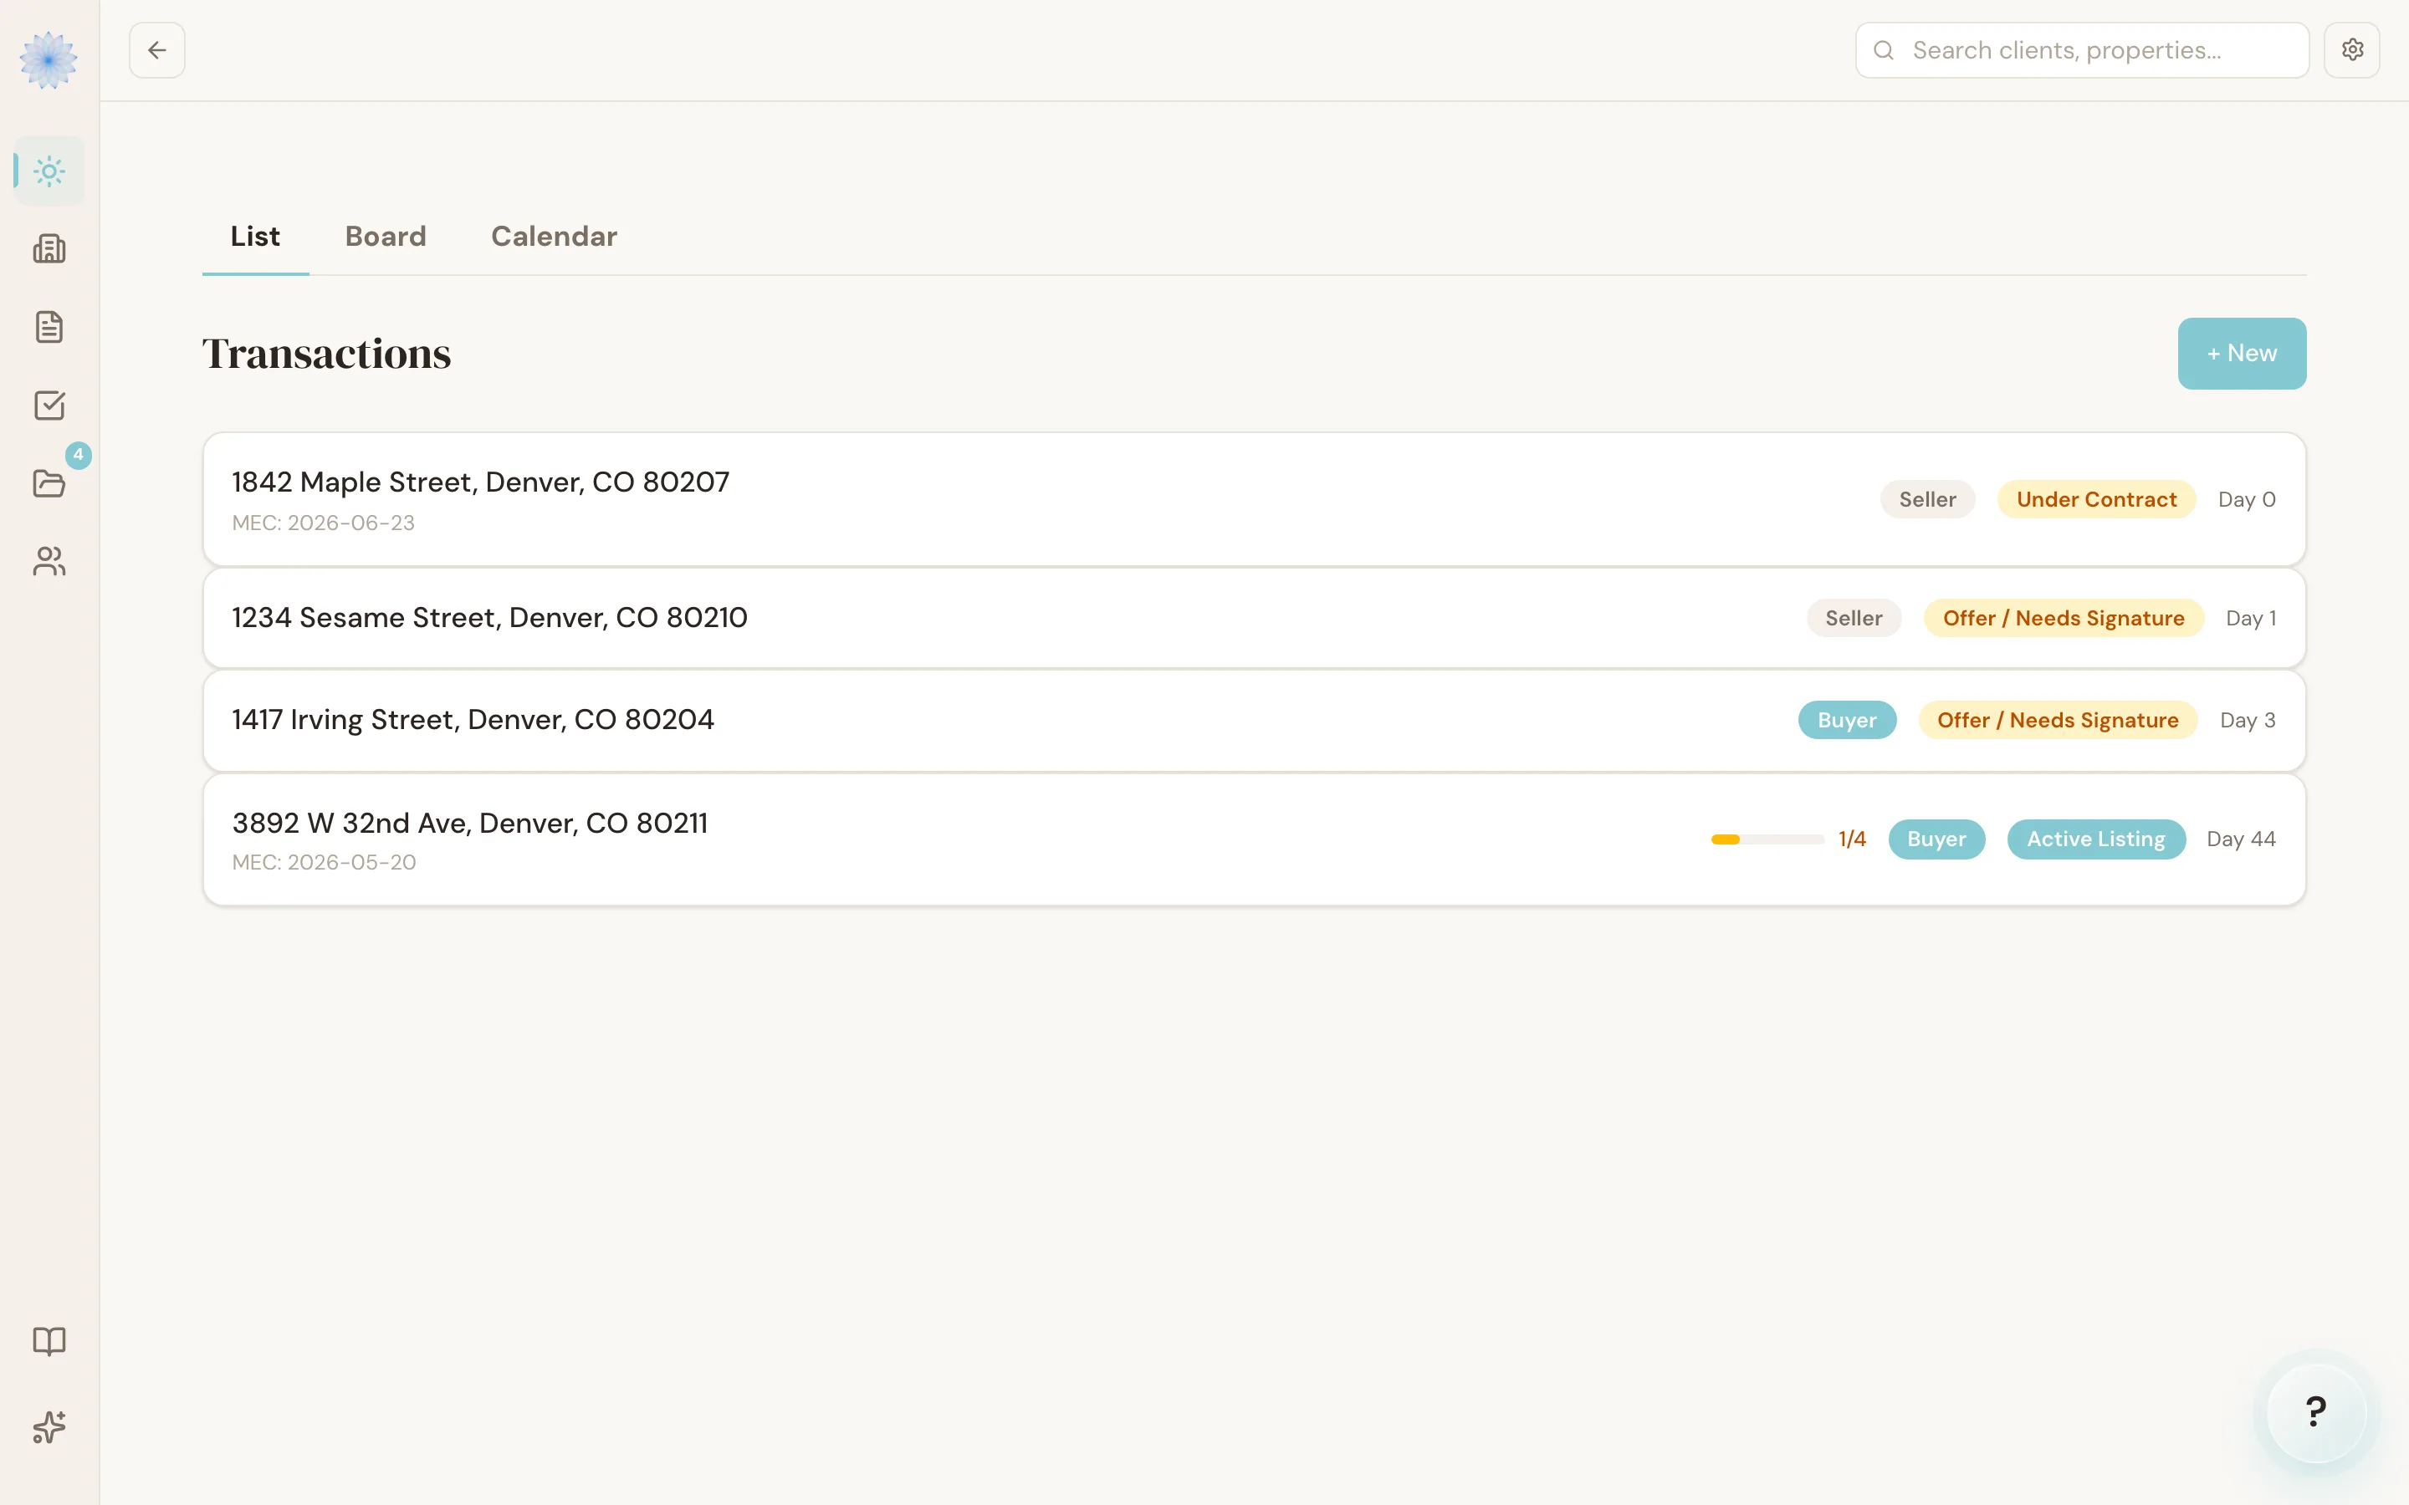Open the book guide sidebar icon
The height and width of the screenshot is (1505, 2409).
49,1341
